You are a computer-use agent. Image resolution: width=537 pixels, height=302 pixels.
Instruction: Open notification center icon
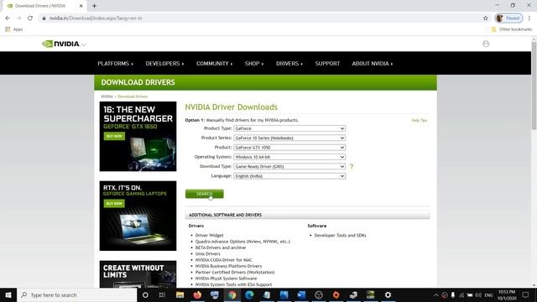(x=526, y=294)
